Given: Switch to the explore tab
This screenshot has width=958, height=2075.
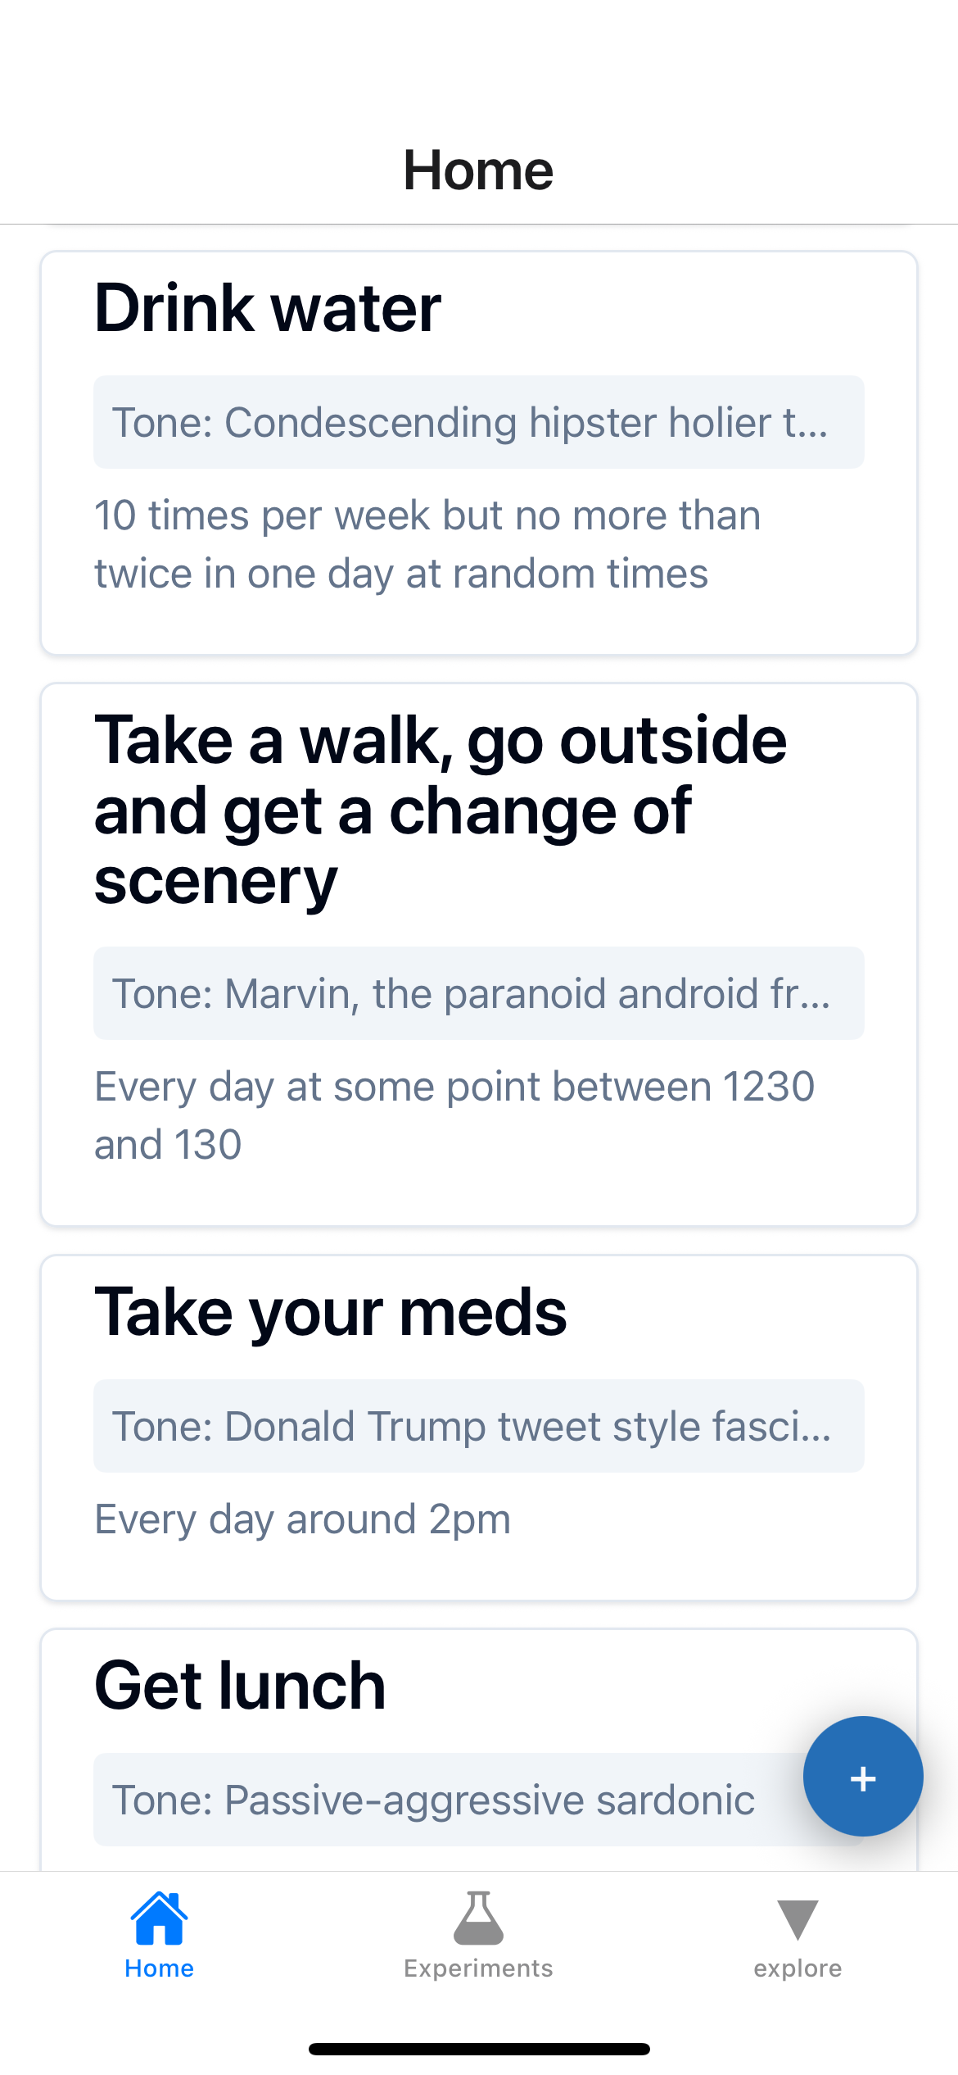Looking at the screenshot, I should [797, 1942].
